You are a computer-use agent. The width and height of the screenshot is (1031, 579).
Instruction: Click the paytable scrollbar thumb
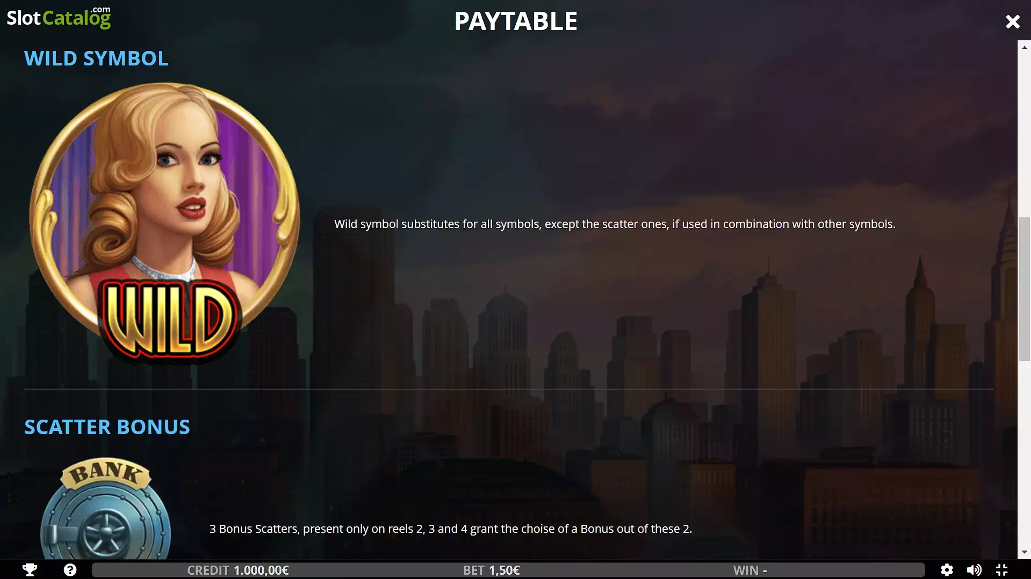[1025, 289]
